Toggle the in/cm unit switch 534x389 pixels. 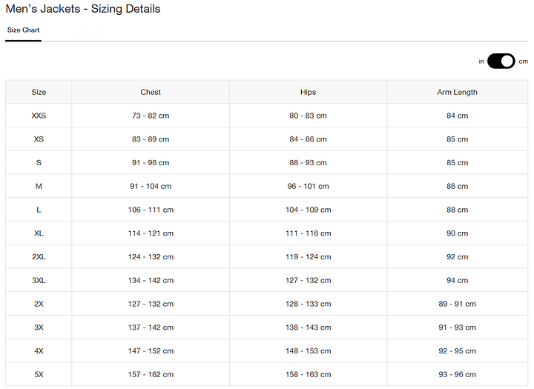coord(501,61)
